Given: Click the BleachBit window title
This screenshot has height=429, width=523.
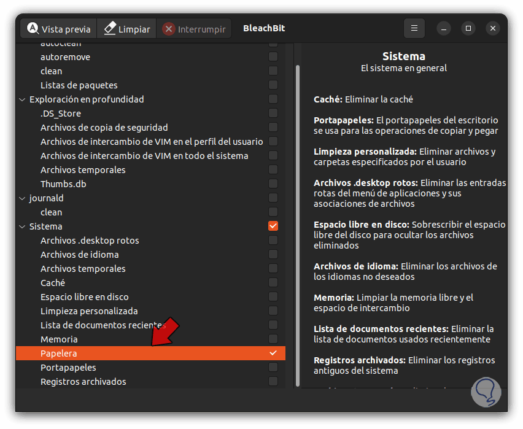Looking at the screenshot, I should pos(264,28).
